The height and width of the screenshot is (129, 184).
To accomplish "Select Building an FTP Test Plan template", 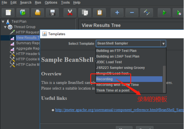I will (x=129, y=51).
